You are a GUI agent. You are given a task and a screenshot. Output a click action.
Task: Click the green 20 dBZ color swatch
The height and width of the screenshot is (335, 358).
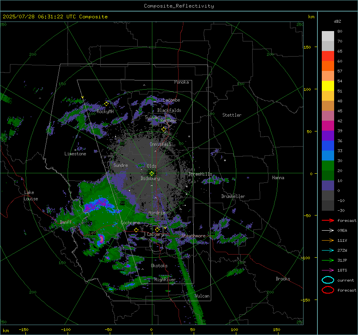click(x=328, y=166)
